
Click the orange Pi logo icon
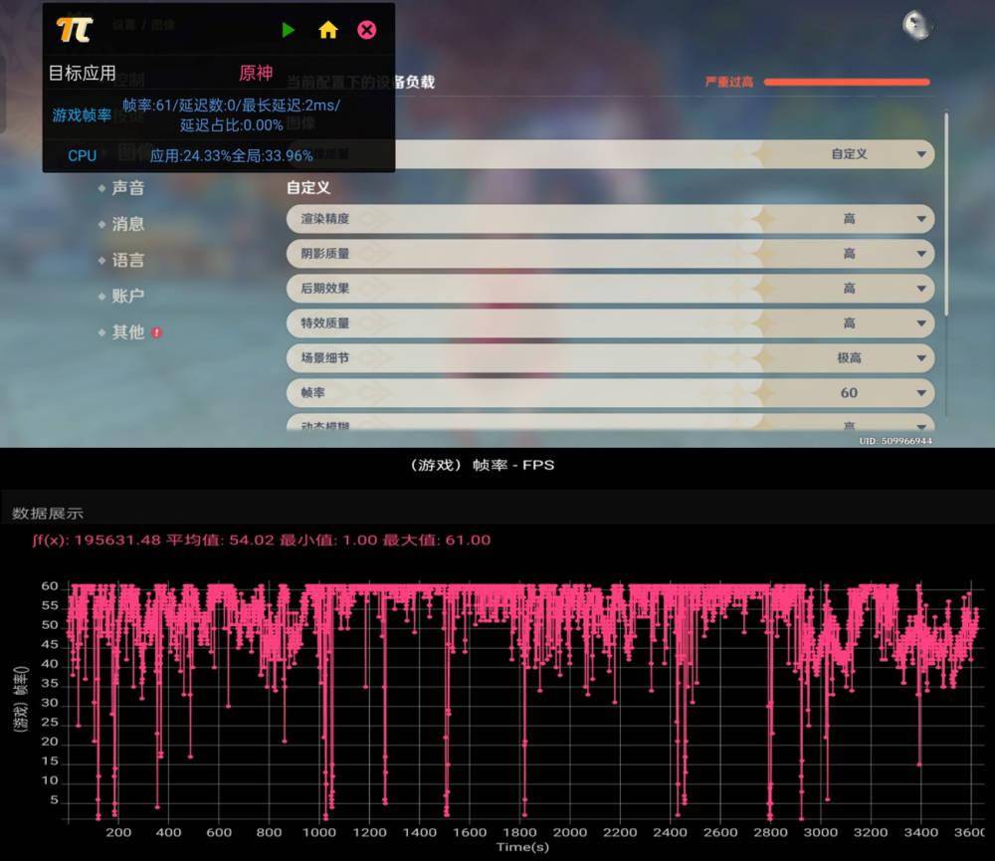point(75,29)
